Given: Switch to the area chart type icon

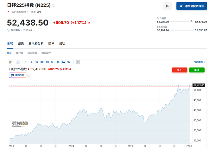Looking at the screenshot, I should (x=18, y=62).
